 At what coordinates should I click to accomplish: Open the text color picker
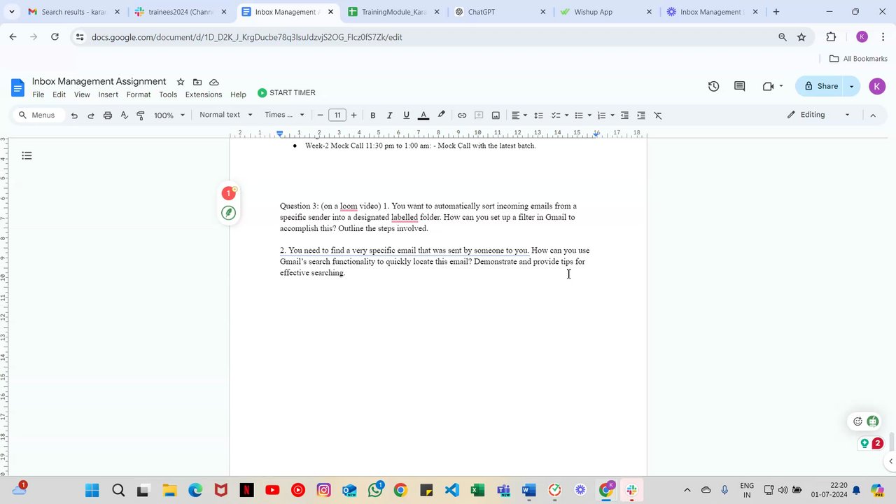click(423, 115)
